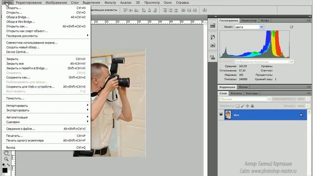This screenshot has width=313, height=176.
Task: Open the Фильтр menu
Action: [110, 2]
